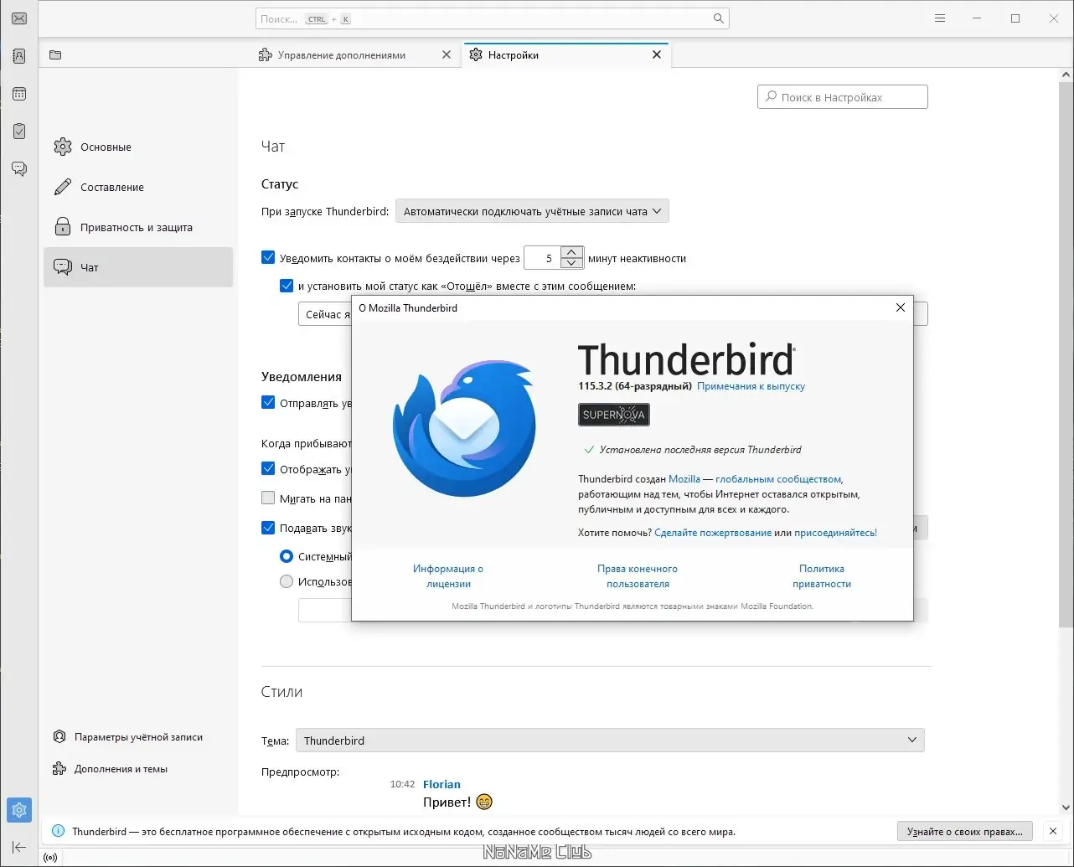
Task: Close the Настройки tab
Action: [x=657, y=55]
